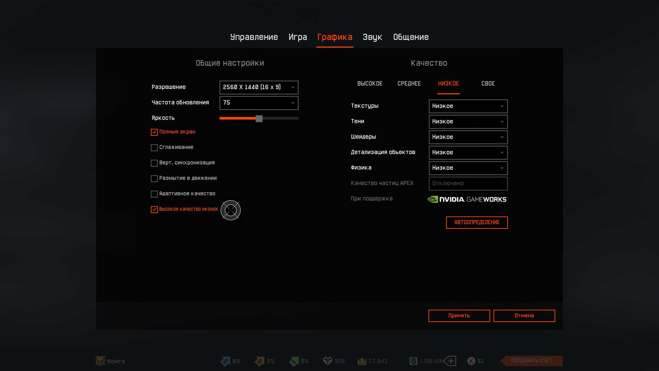This screenshot has width=659, height=371.
Task: Select the СВОЕ custom quality preset
Action: 488,83
